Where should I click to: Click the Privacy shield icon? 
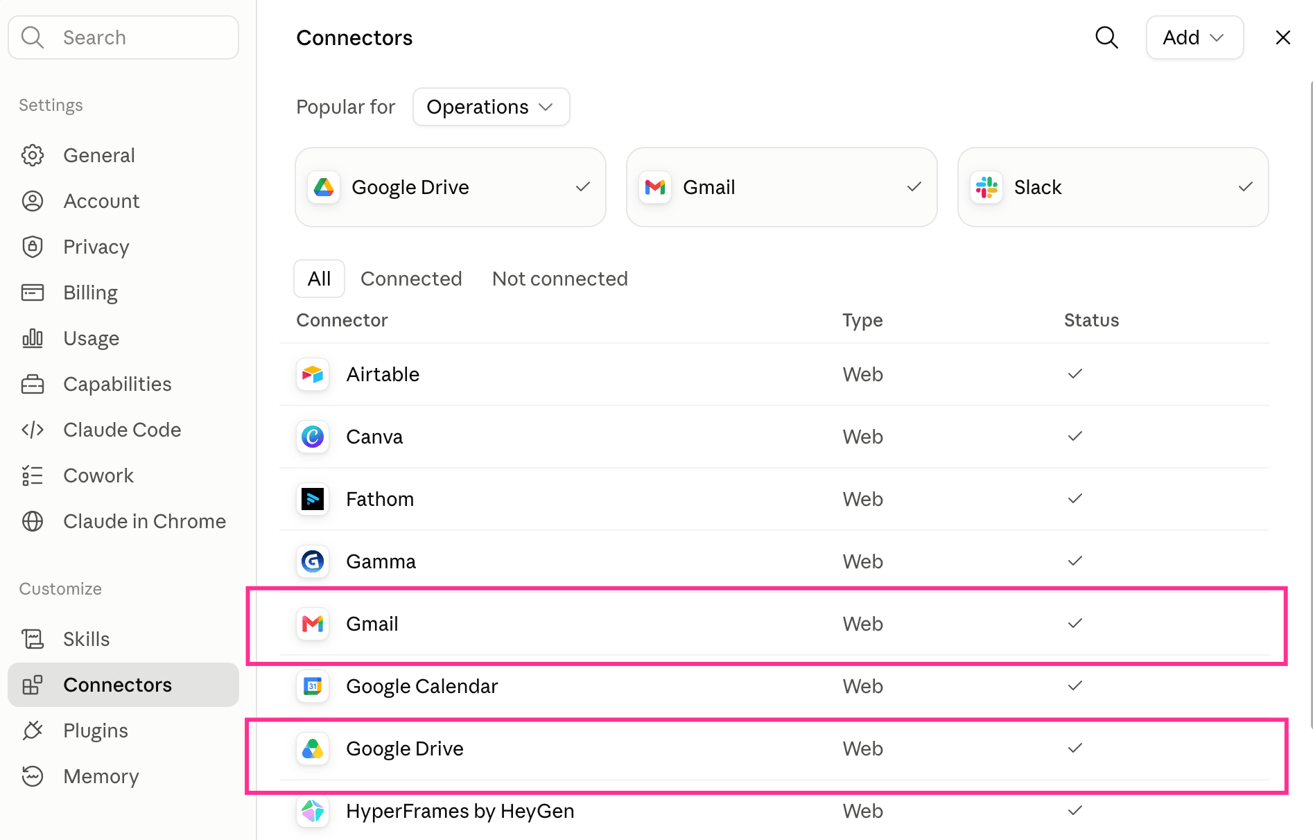point(33,247)
